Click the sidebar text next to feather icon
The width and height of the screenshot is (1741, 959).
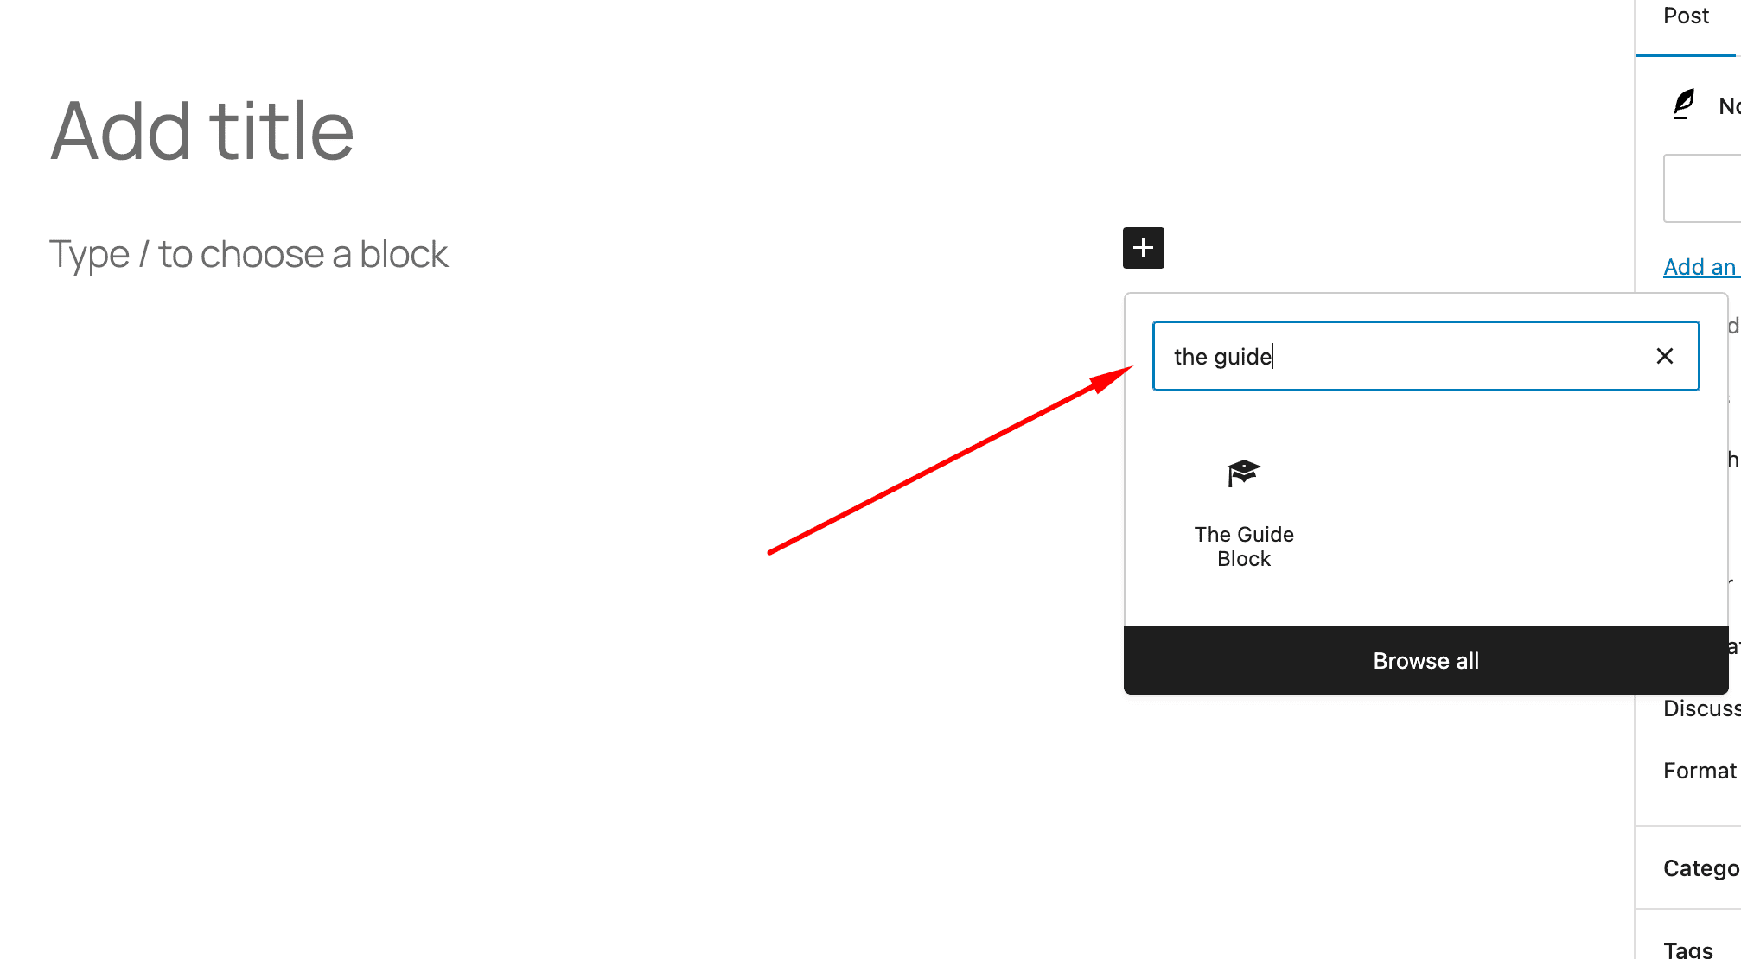coord(1729,105)
